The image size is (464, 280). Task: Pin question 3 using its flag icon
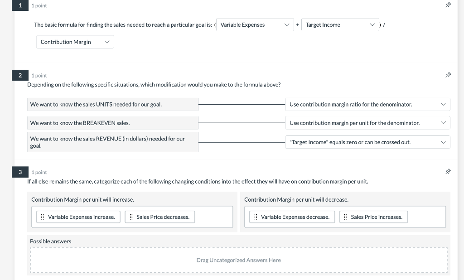click(448, 171)
